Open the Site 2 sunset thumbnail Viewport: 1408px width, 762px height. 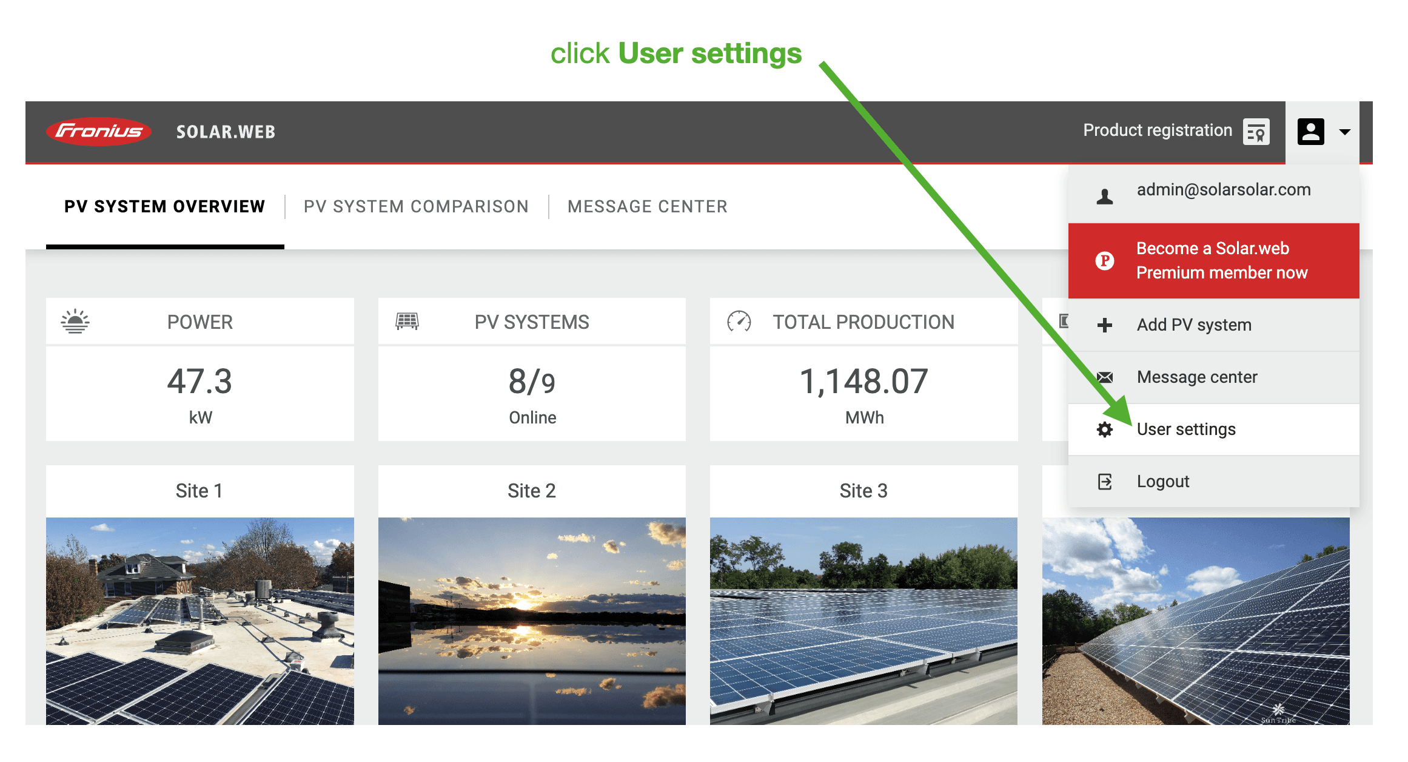coord(532,620)
